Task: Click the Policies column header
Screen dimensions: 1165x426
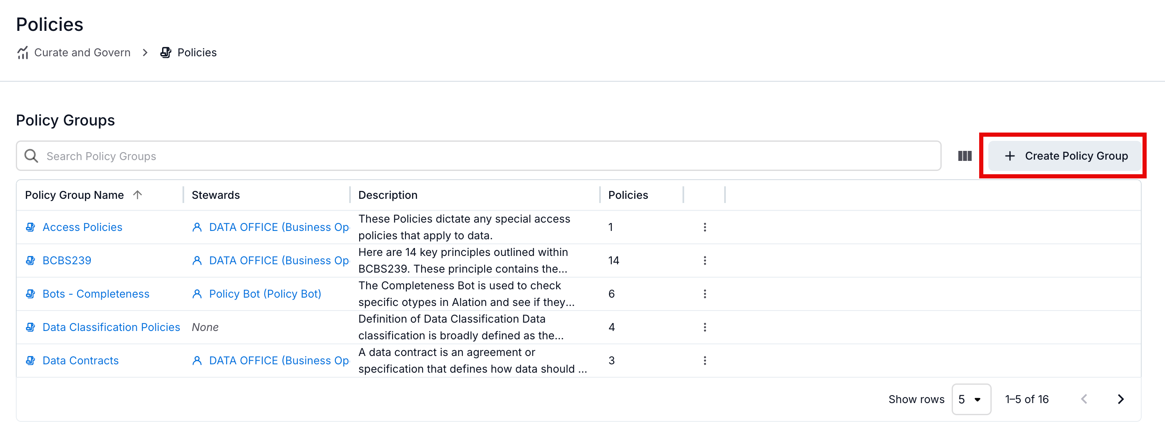Action: [x=628, y=195]
